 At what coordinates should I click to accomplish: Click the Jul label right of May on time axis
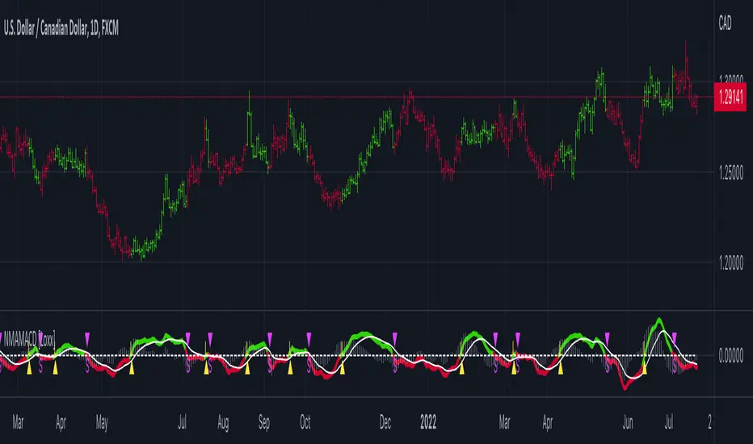point(182,422)
